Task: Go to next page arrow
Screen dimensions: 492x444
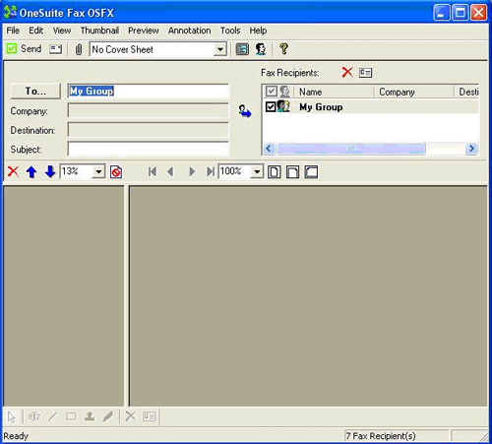Action: pos(192,171)
